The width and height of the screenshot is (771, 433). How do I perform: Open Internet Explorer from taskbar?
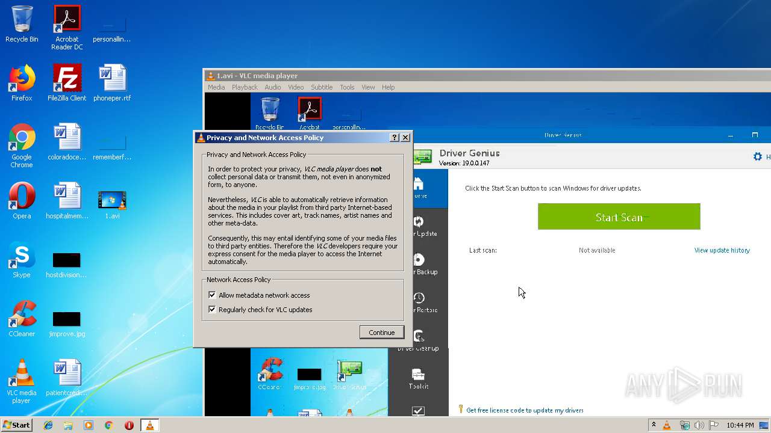click(48, 425)
